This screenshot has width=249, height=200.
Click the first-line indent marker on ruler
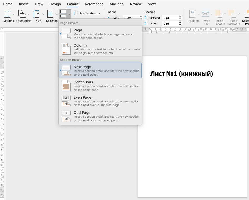150,29
